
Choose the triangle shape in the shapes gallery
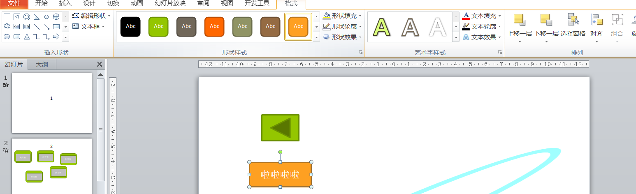pos(27,37)
